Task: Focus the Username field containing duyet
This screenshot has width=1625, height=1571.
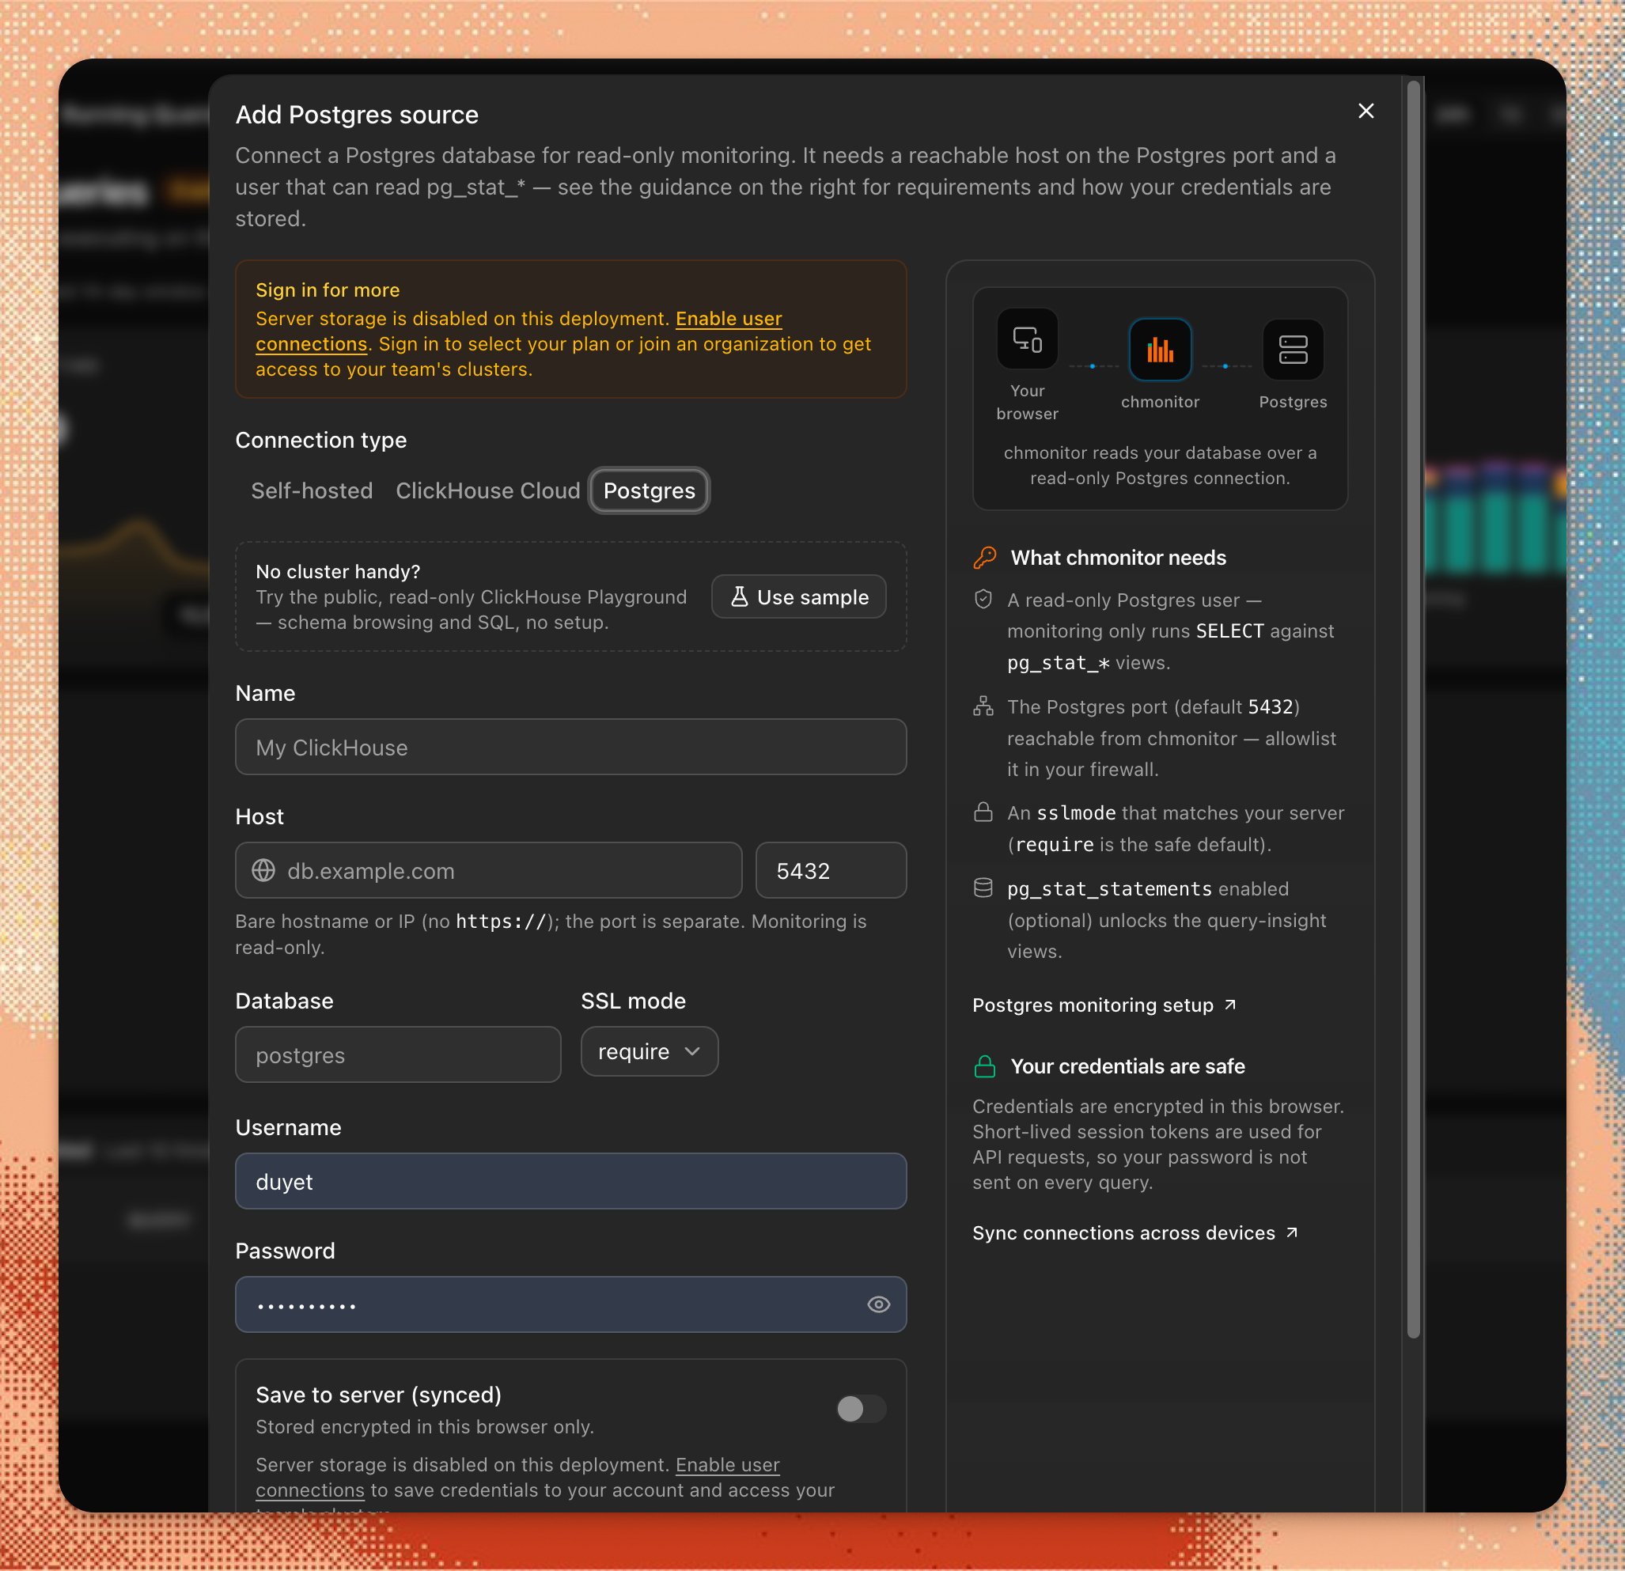Action: coord(570,1181)
